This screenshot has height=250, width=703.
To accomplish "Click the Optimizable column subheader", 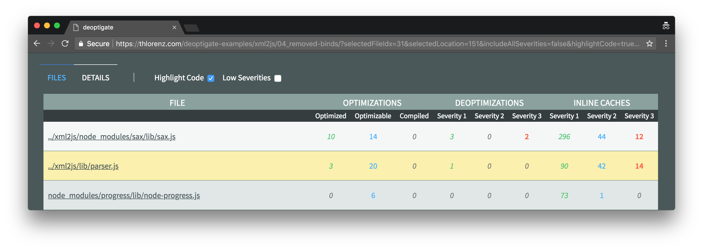I will (x=373, y=116).
